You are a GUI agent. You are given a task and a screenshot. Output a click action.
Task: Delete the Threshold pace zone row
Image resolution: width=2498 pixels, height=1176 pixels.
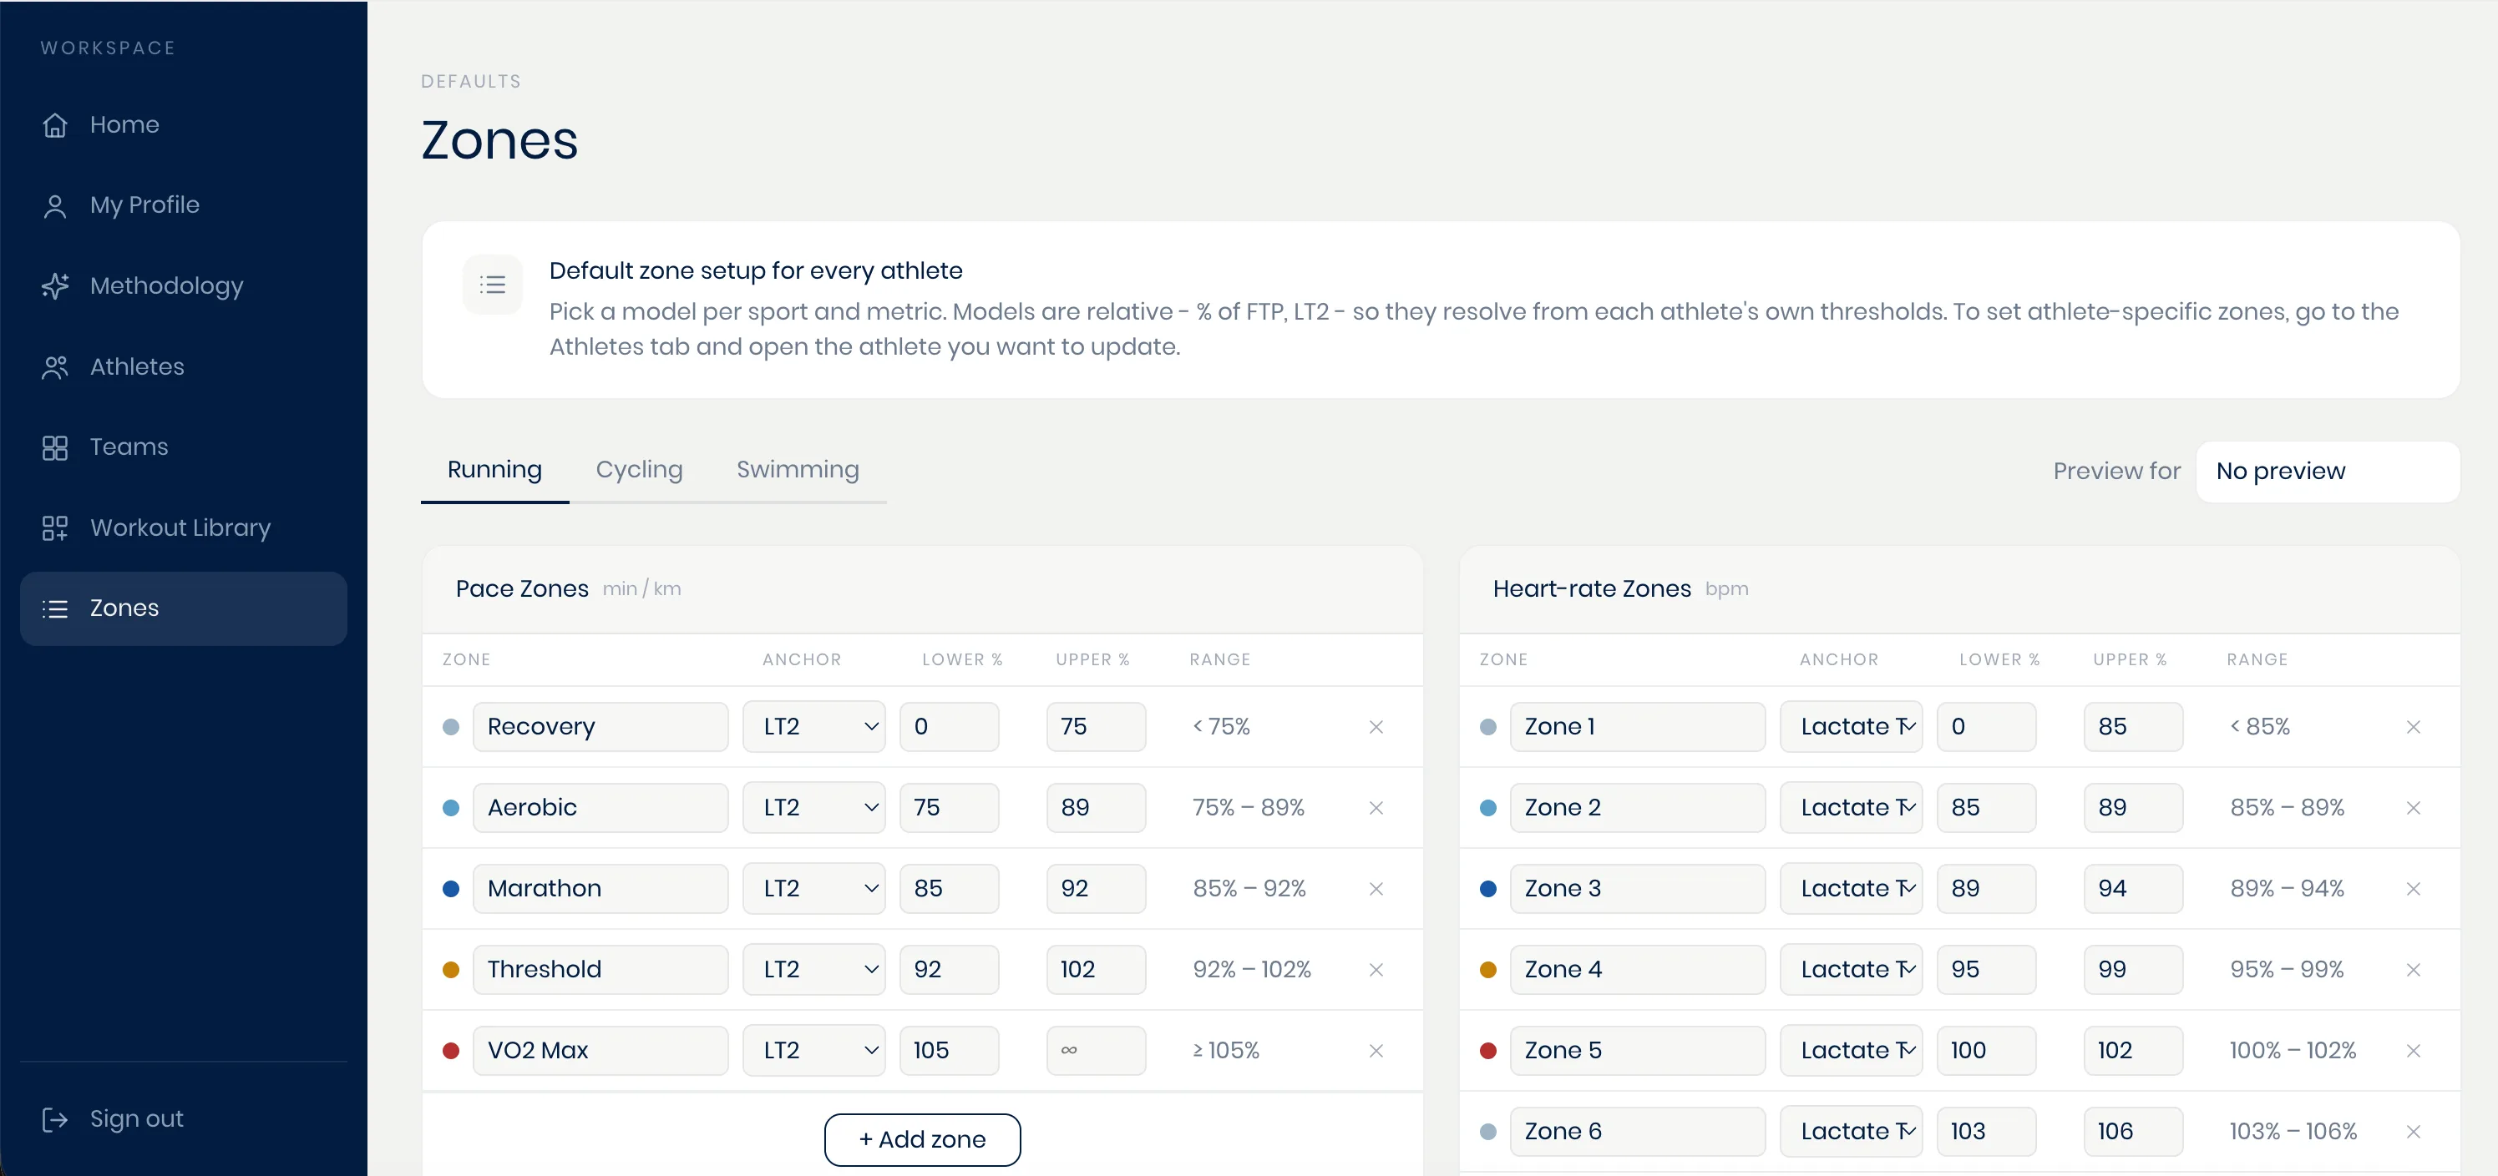click(x=1376, y=970)
